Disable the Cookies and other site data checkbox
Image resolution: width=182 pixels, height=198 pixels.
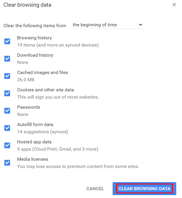click(x=7, y=93)
